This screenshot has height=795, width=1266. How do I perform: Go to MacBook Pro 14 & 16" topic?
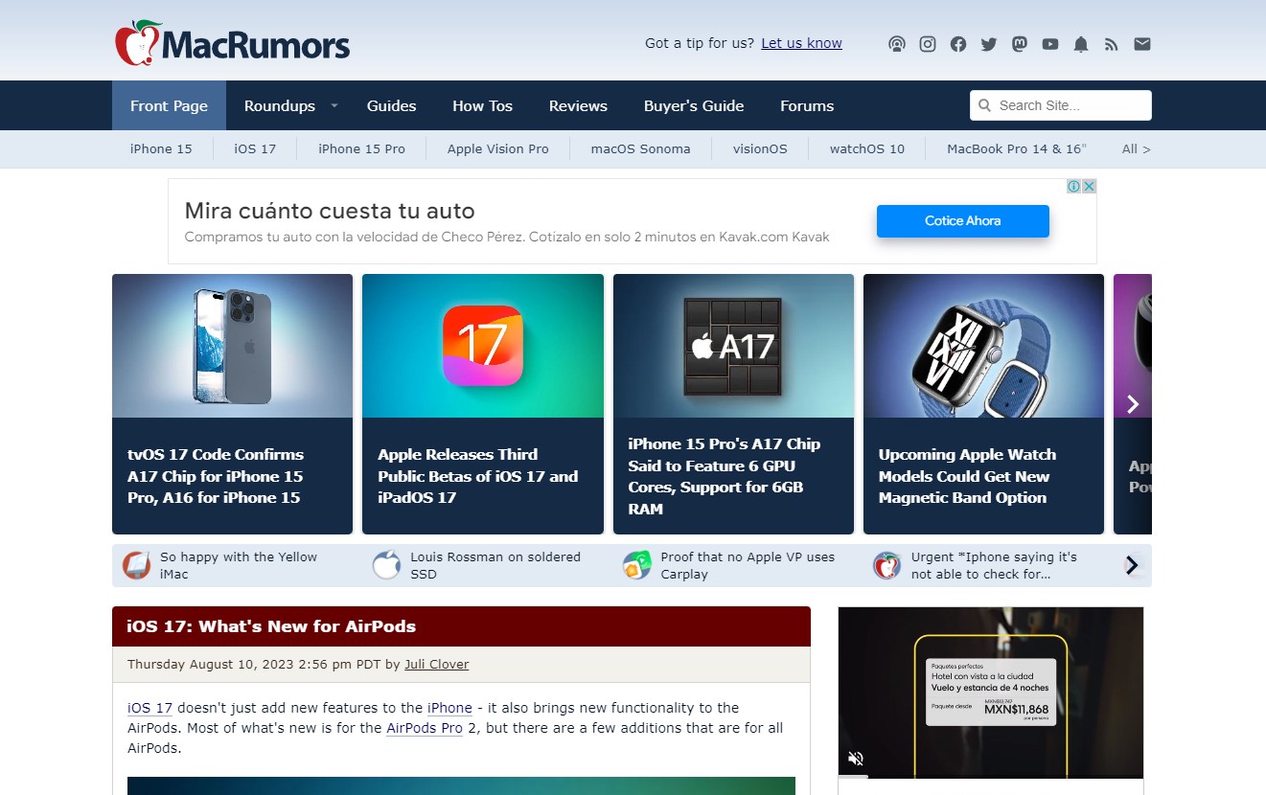click(1017, 148)
